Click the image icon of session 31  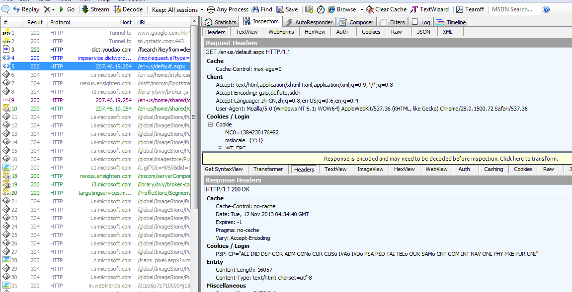point(6,286)
